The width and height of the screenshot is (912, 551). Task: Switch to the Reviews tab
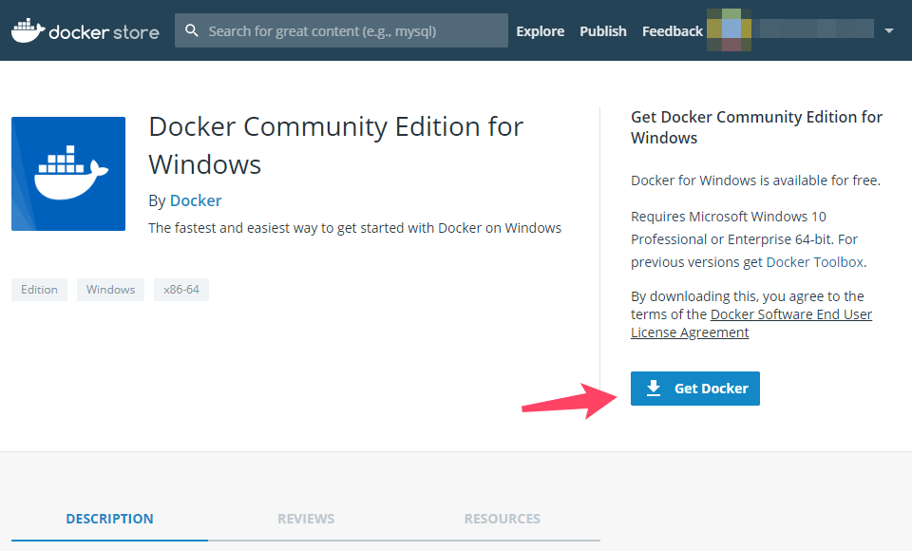306,519
